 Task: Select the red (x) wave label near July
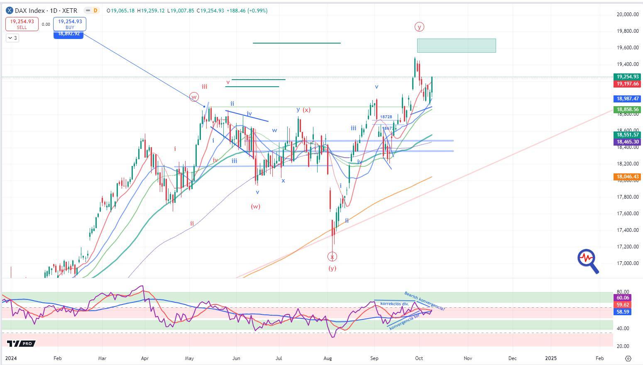pyautogui.click(x=306, y=110)
